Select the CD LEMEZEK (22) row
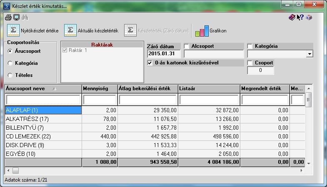Viewport: 327px width, 187px height. (x=155, y=136)
